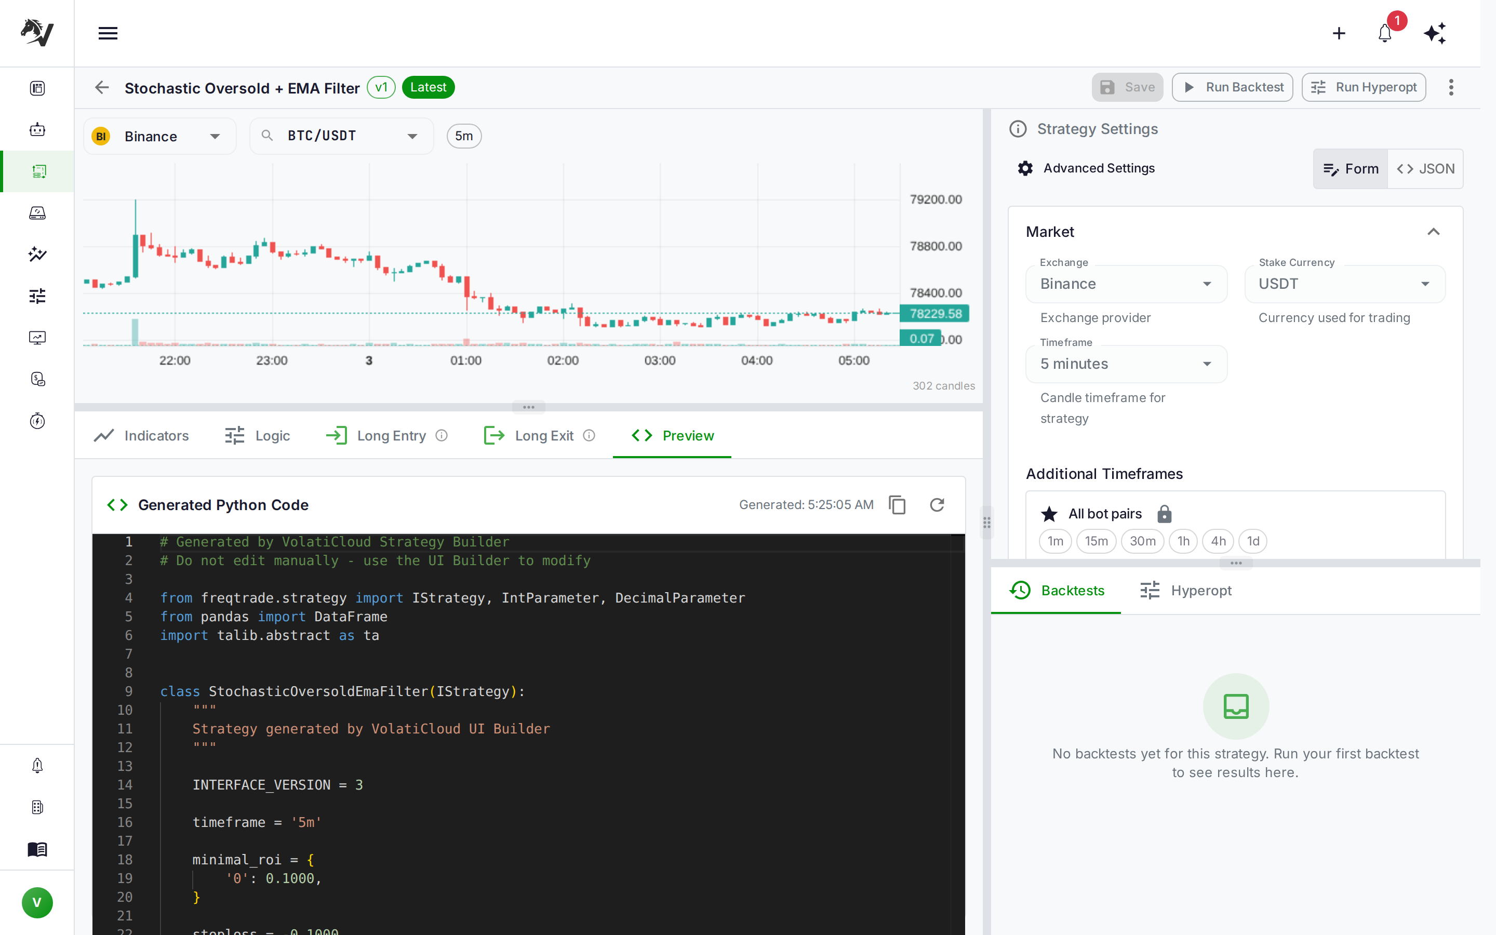The height and width of the screenshot is (935, 1496).
Task: Switch to the Logic tab
Action: click(x=257, y=435)
